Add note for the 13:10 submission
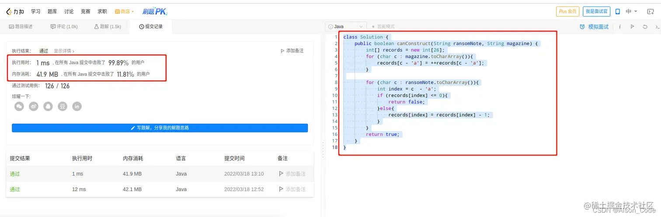This screenshot has width=661, height=217. click(x=292, y=174)
